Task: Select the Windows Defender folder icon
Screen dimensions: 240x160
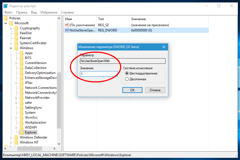Action: pos(16,137)
